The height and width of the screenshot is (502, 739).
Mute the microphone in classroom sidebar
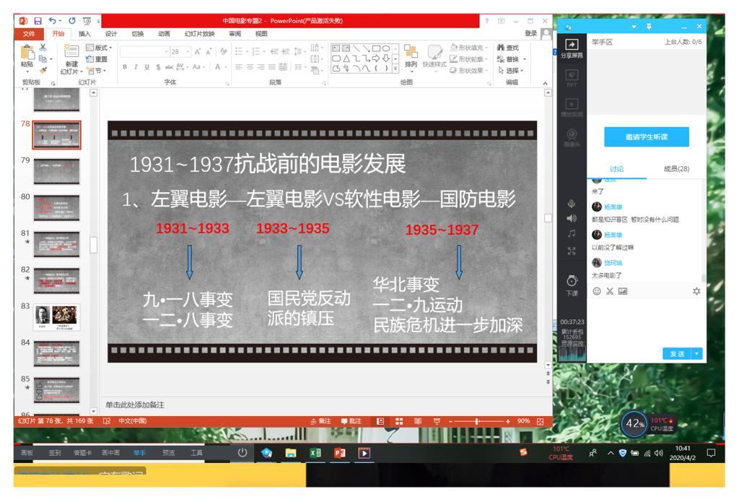pyautogui.click(x=572, y=203)
